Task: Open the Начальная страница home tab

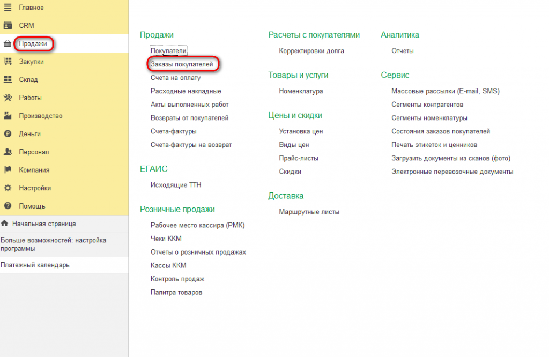Action: [x=64, y=224]
